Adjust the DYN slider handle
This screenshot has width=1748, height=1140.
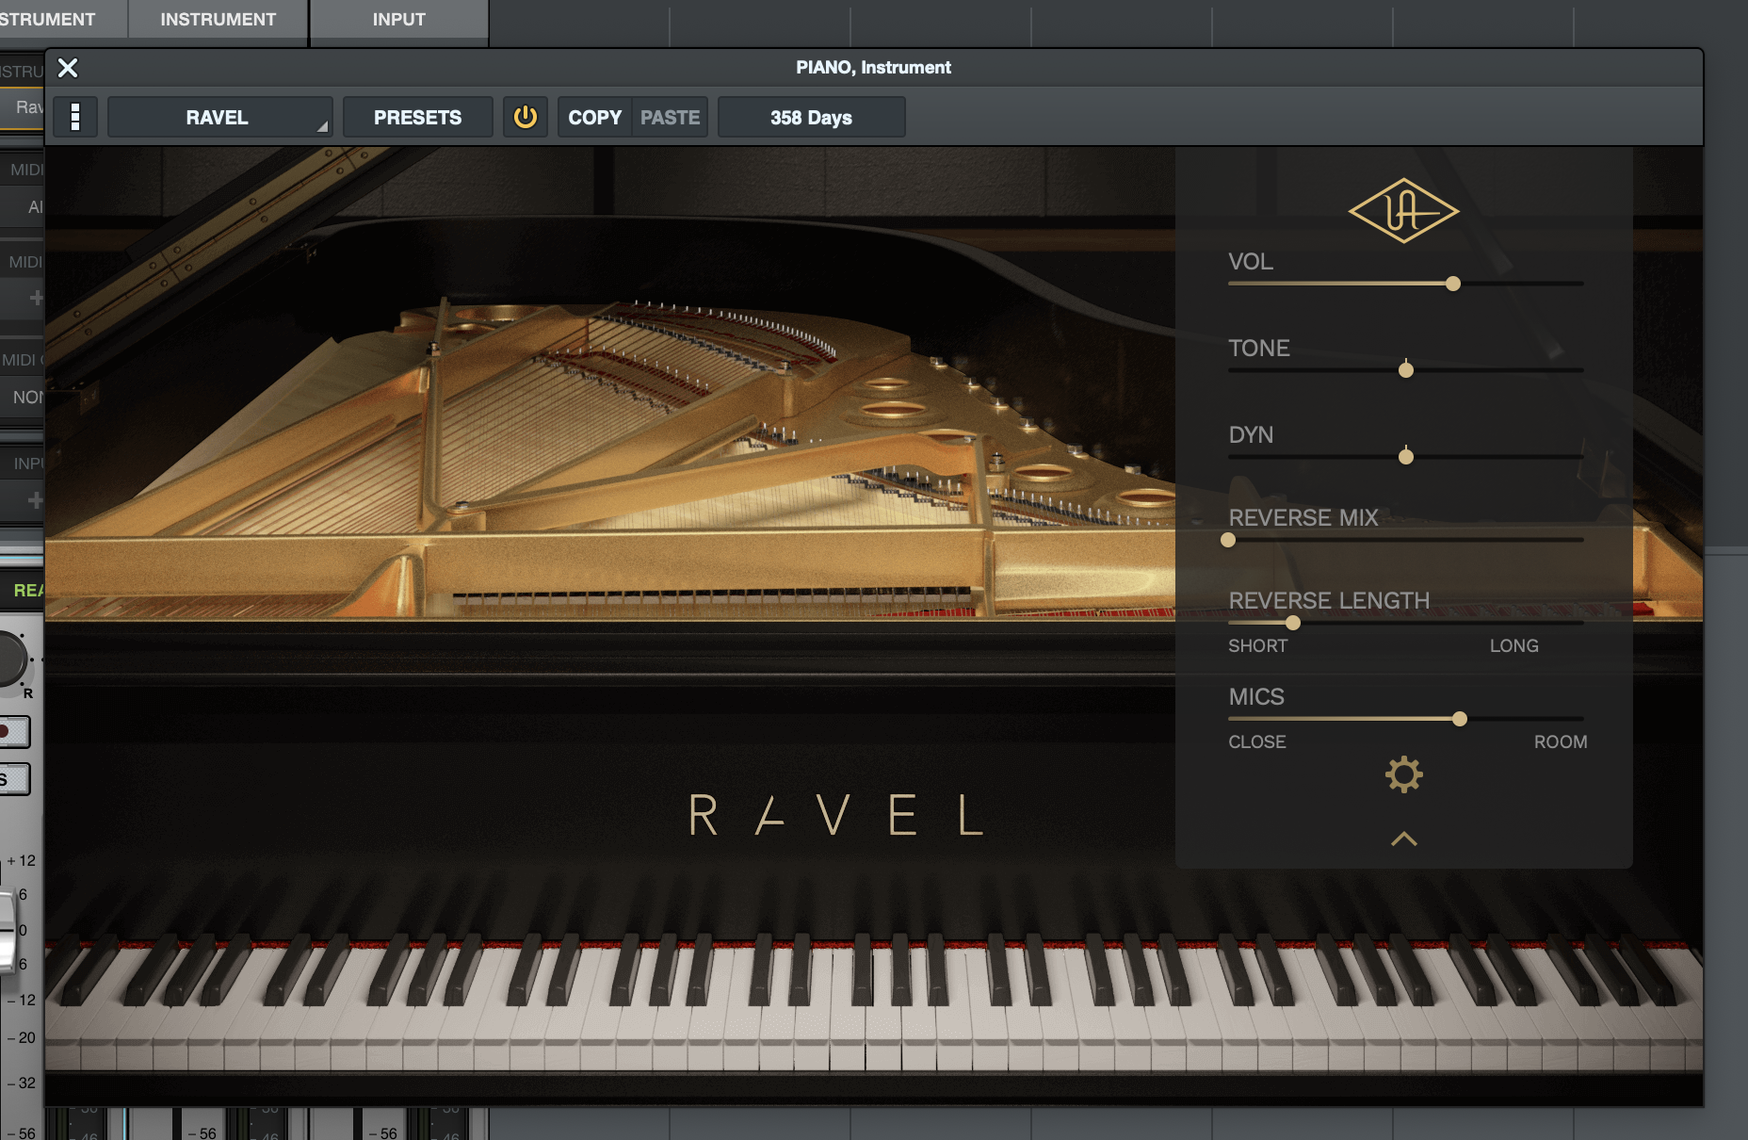[x=1406, y=457]
